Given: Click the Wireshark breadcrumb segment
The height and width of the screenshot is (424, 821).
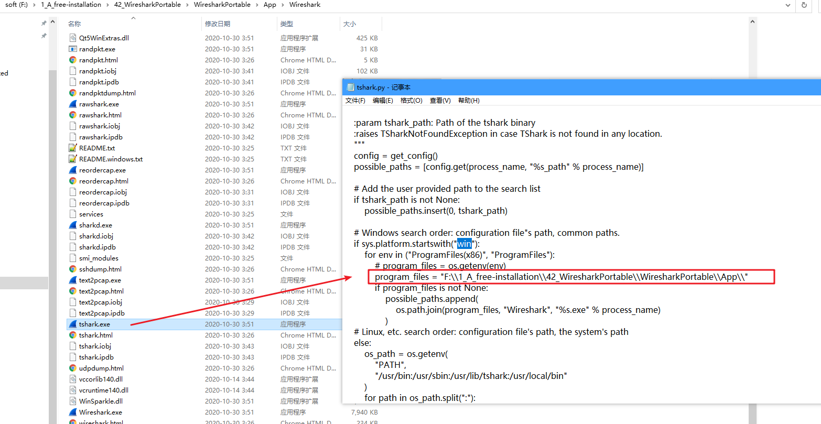Looking at the screenshot, I should 305,5.
